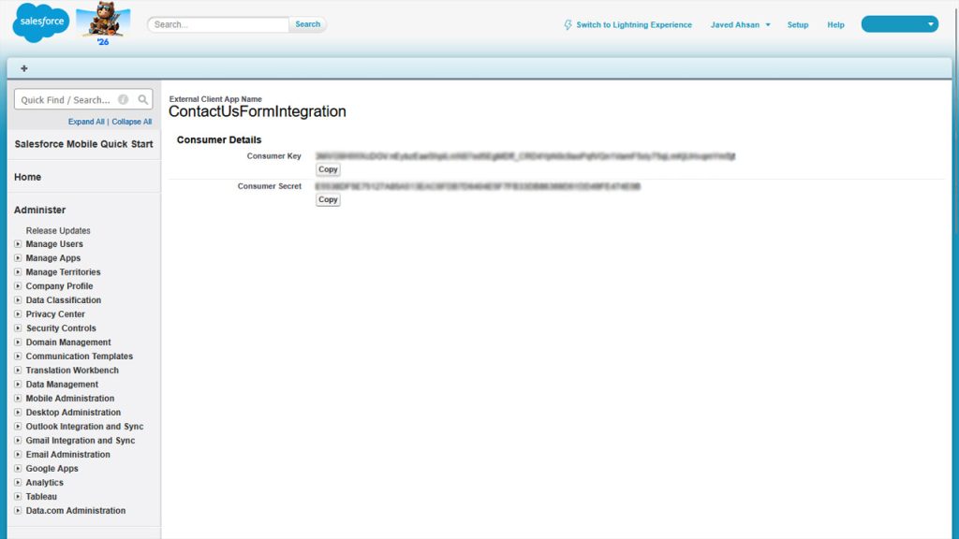The width and height of the screenshot is (959, 539).
Task: Click the Administer section heading
Action: pos(39,210)
